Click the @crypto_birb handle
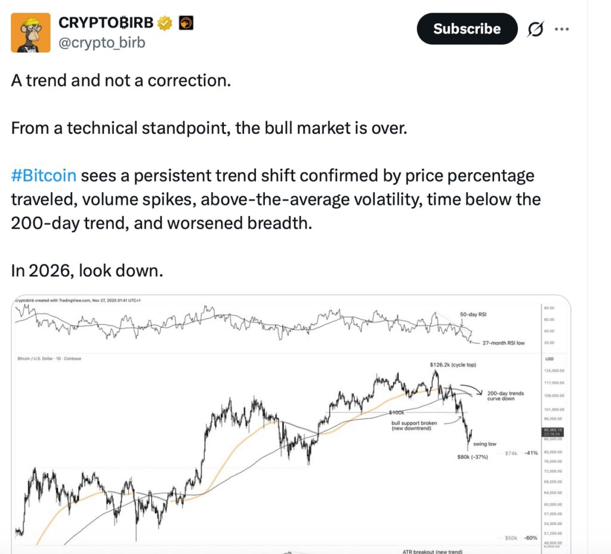The width and height of the screenshot is (611, 554). pos(101,43)
